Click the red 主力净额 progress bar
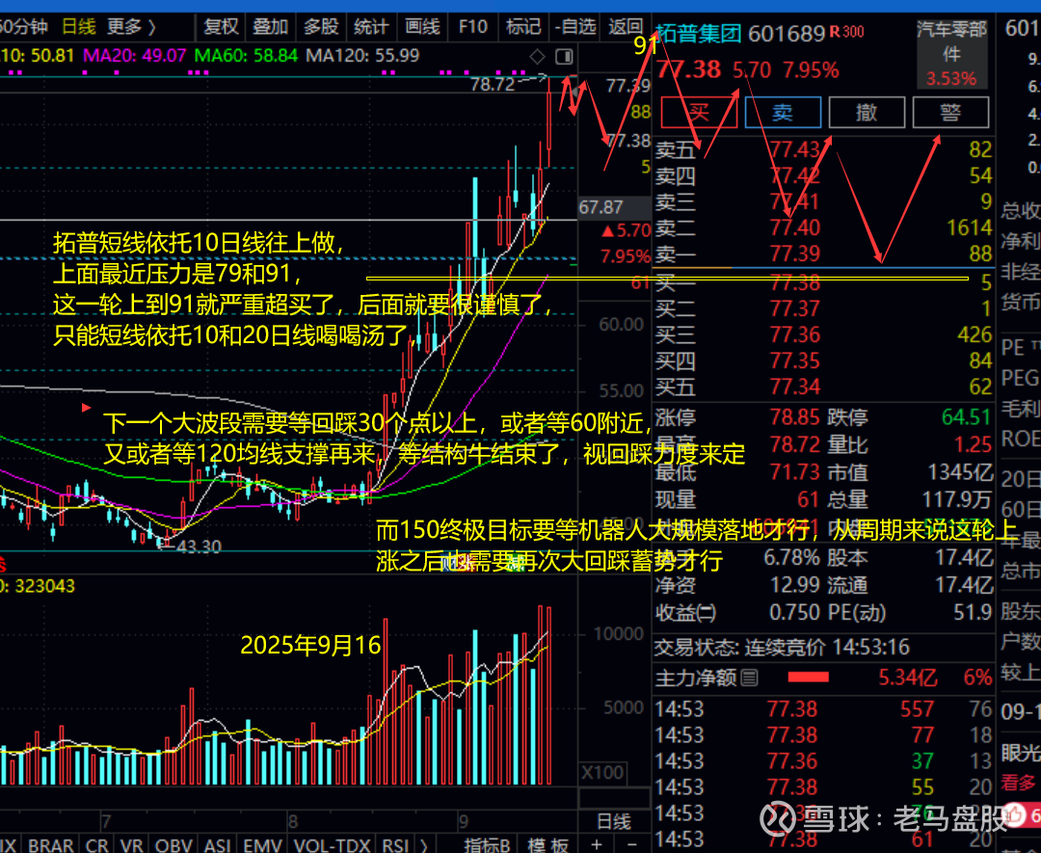 pyautogui.click(x=808, y=677)
